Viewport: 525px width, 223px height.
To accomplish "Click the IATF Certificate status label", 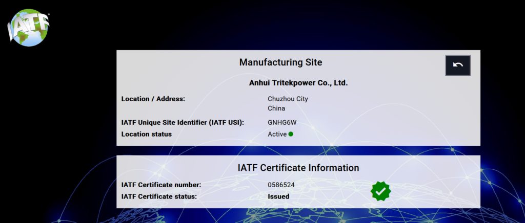I will pos(159,196).
